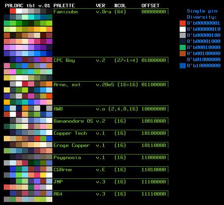This screenshot has height=205, width=224.
Task: Select the JMP palette name
Action: [58, 182]
